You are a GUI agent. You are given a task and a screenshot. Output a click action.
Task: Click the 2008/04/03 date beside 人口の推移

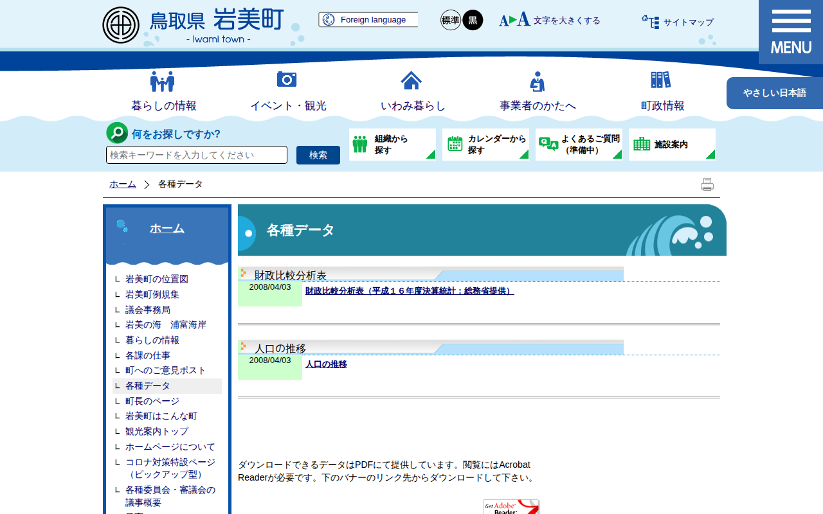(x=270, y=360)
